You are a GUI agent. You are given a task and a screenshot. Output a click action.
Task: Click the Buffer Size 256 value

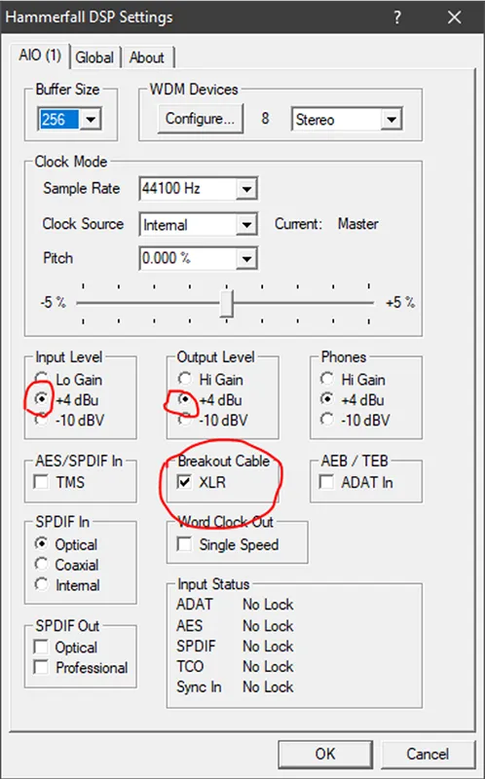point(58,120)
